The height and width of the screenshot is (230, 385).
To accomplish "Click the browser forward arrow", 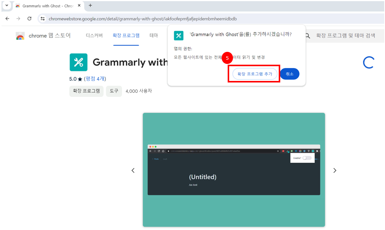I will [x=18, y=19].
